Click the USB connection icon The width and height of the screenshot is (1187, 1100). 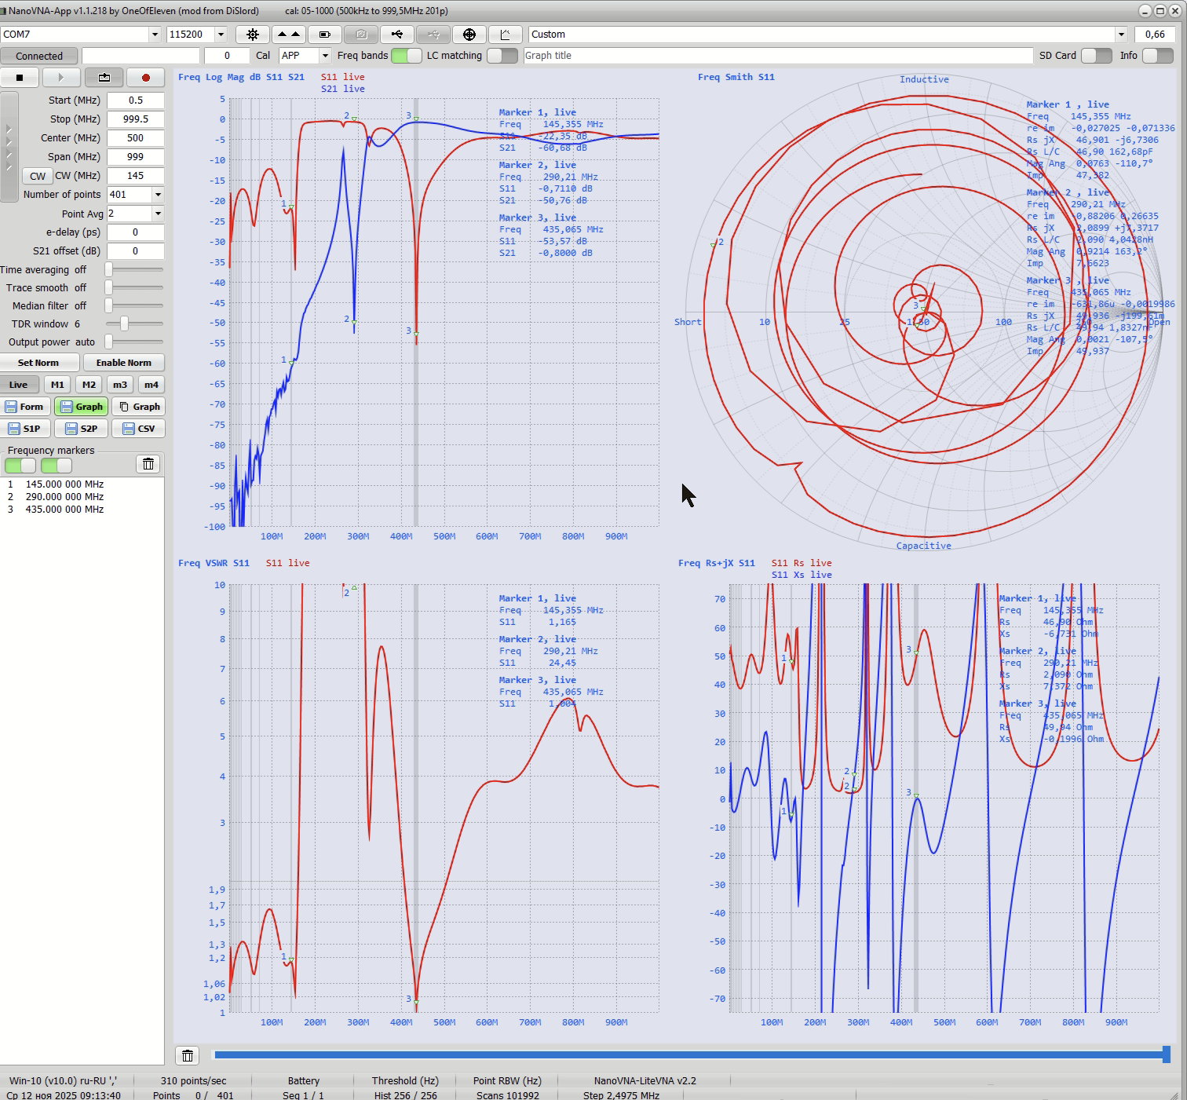click(397, 35)
